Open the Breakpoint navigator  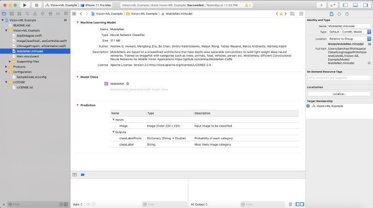click(x=58, y=14)
